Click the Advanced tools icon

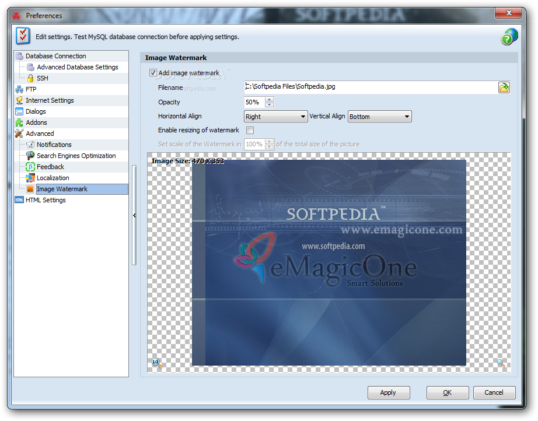(20, 134)
